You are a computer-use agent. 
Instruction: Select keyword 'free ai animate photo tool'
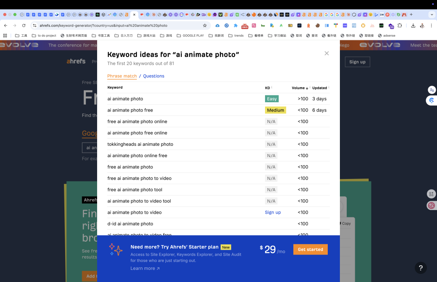(135, 189)
